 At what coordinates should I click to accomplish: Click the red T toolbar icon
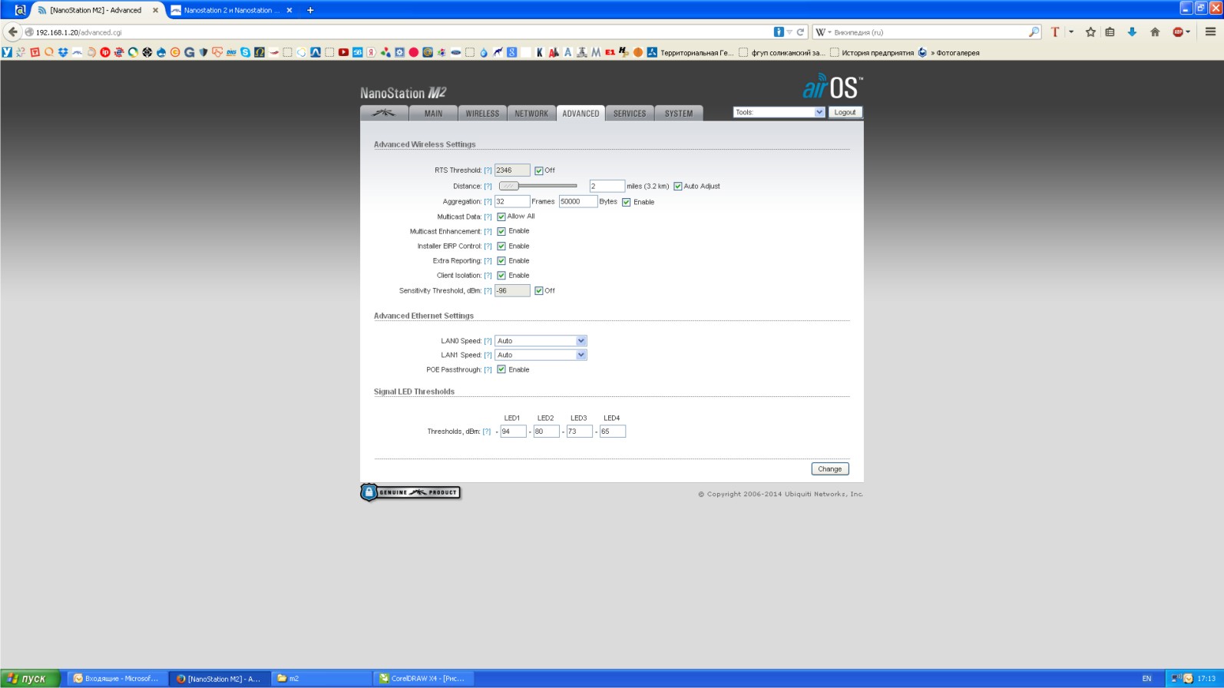1055,32
